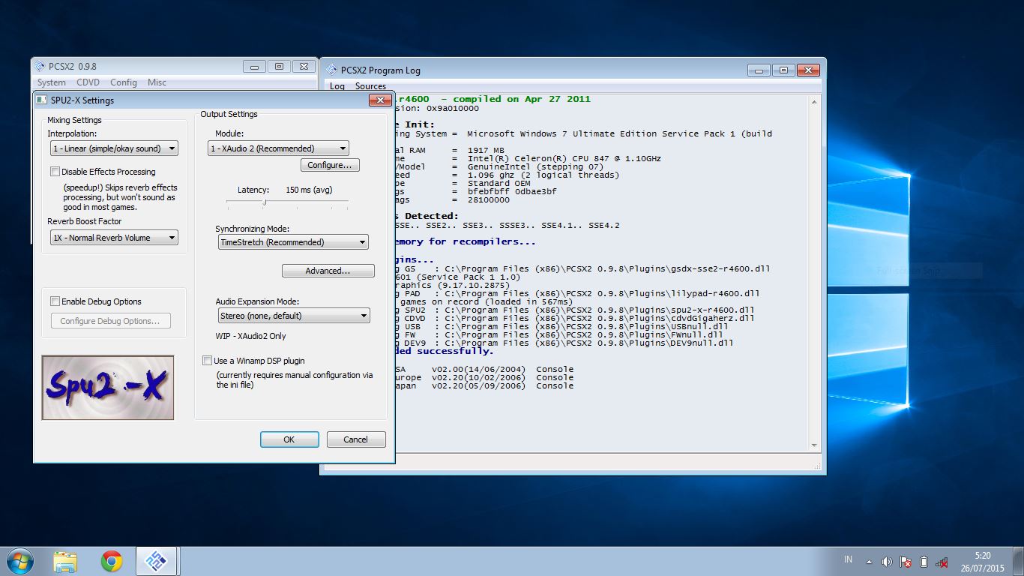Click the "Intel(R) Celeron(R) CPU 847 @ 1.10GHz" log line

click(564, 159)
